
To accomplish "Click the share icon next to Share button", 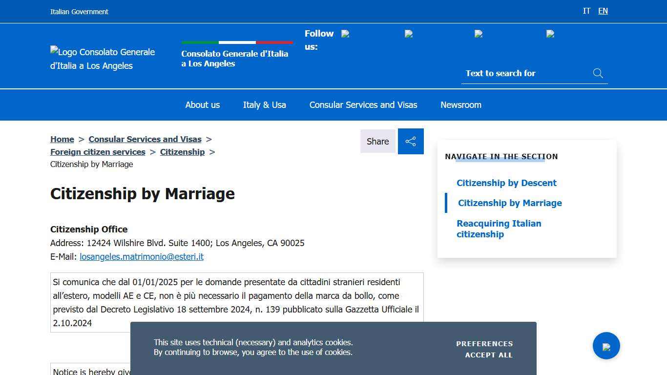I will point(411,141).
